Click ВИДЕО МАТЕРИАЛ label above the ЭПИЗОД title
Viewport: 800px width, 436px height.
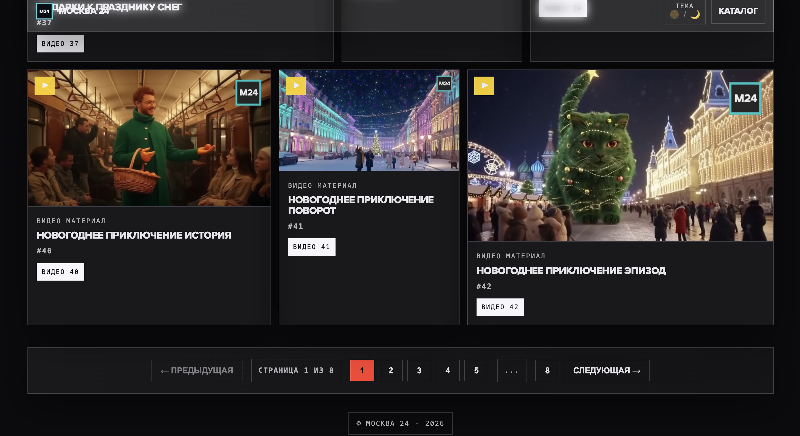511,256
